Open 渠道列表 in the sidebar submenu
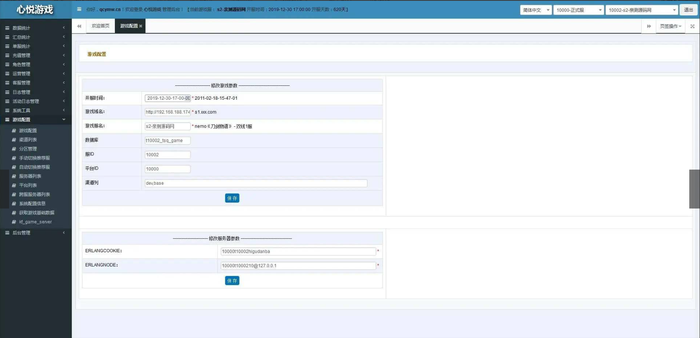700x338 pixels. pos(28,140)
